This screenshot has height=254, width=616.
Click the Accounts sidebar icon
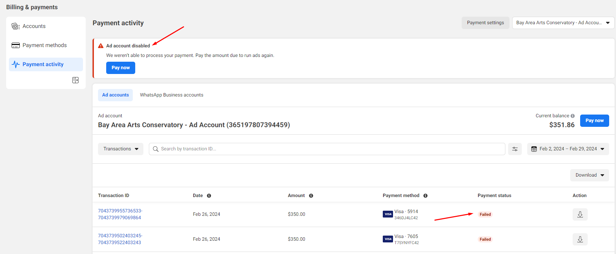coord(16,26)
